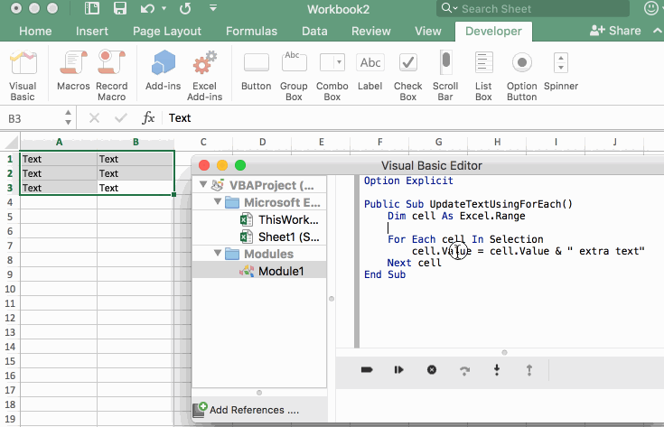Stop execution with the Reset button
This screenshot has width=664, height=427.
click(432, 370)
